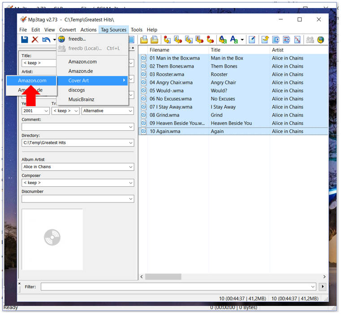Sort by Filename column header
This screenshot has height=314, width=341.
pos(178,50)
